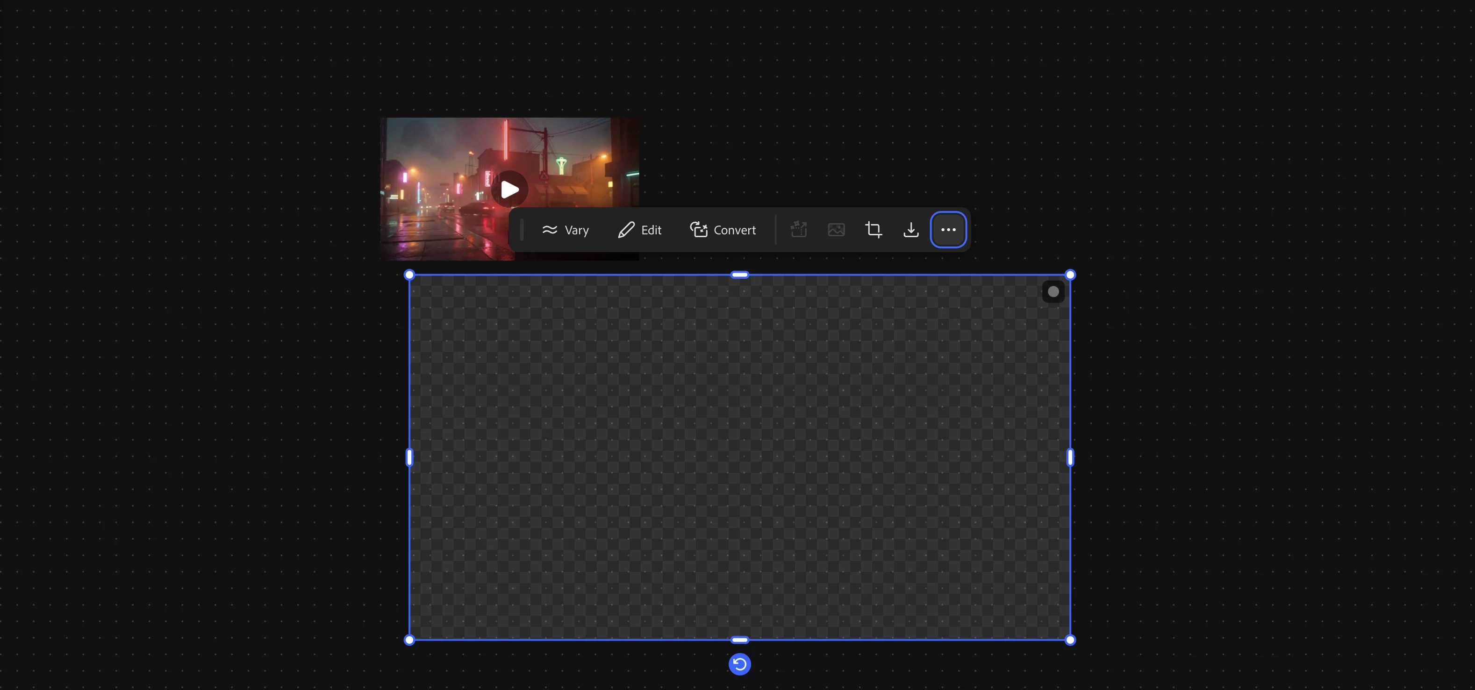Click the right edge middle resize handle
Image resolution: width=1475 pixels, height=690 pixels.
1070,458
